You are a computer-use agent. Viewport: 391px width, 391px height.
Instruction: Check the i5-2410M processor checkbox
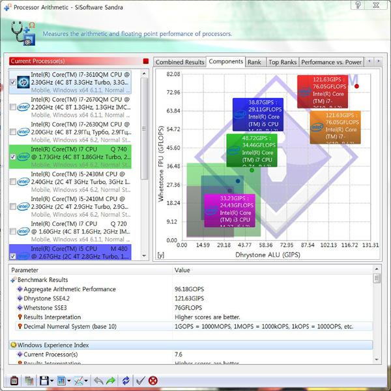(13, 207)
